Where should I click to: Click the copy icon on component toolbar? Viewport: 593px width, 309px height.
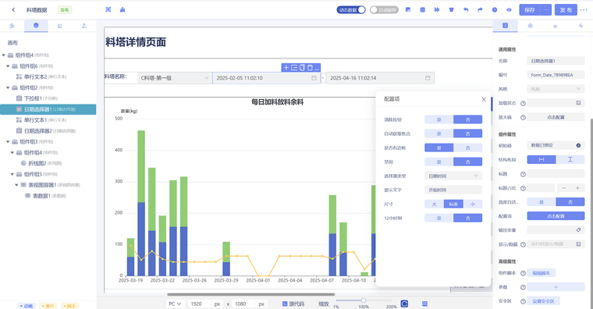coord(302,68)
